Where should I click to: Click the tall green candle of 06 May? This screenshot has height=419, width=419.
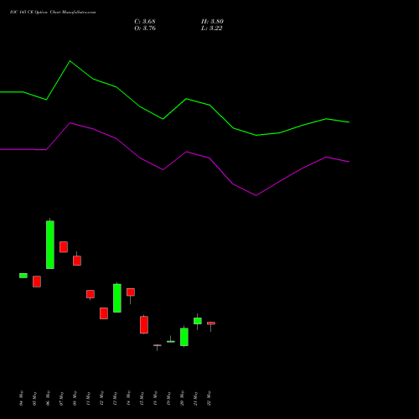coord(50,245)
